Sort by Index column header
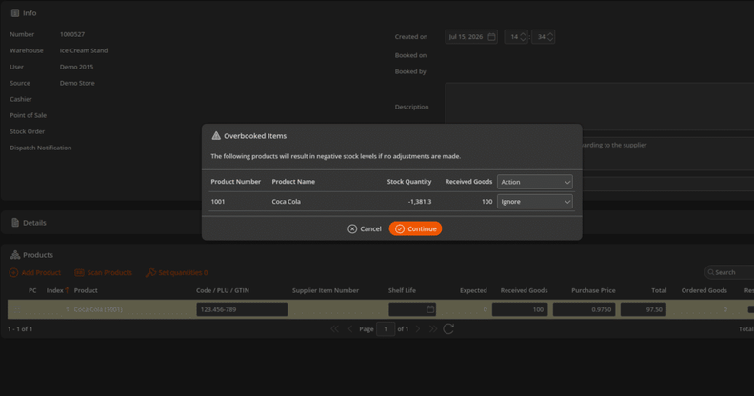 (58, 290)
